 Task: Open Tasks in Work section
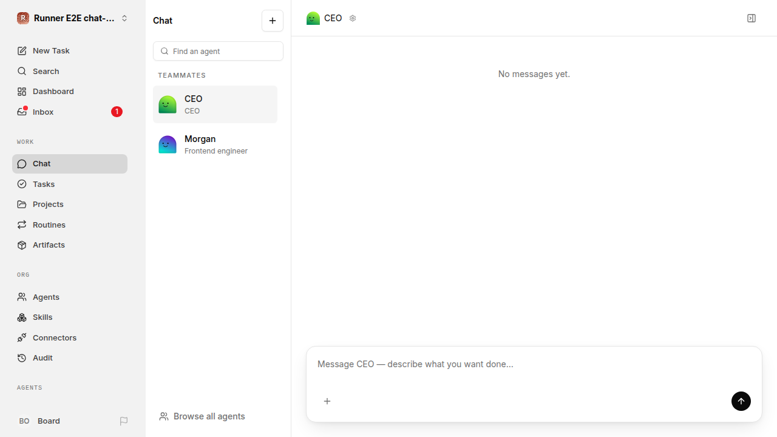pos(70,184)
